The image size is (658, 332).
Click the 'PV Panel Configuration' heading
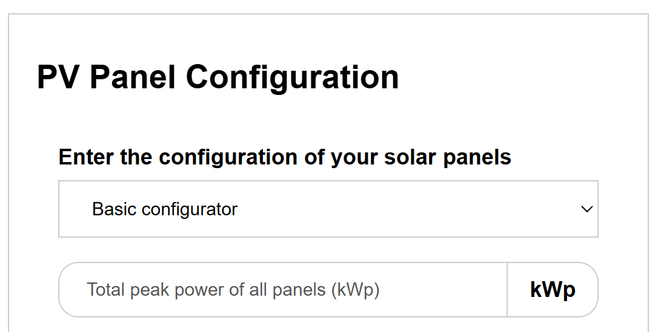[218, 77]
